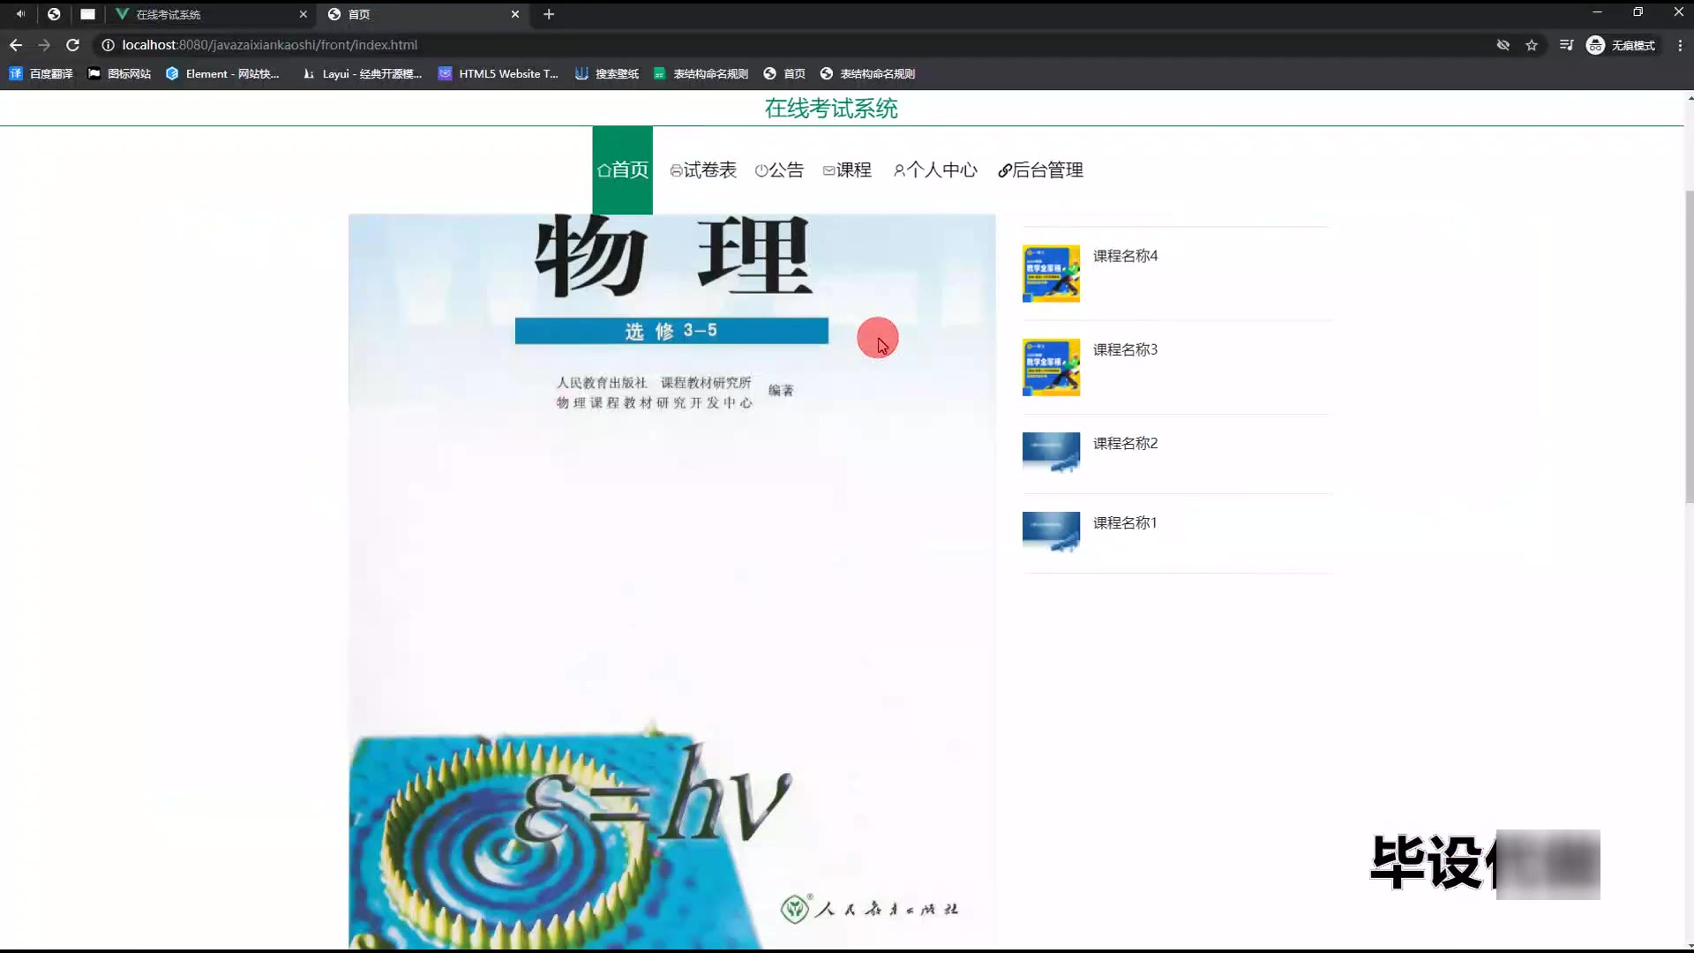1694x953 pixels.
Task: Switch to the 在线考试系统 browser tab
Action: pyautogui.click(x=212, y=14)
